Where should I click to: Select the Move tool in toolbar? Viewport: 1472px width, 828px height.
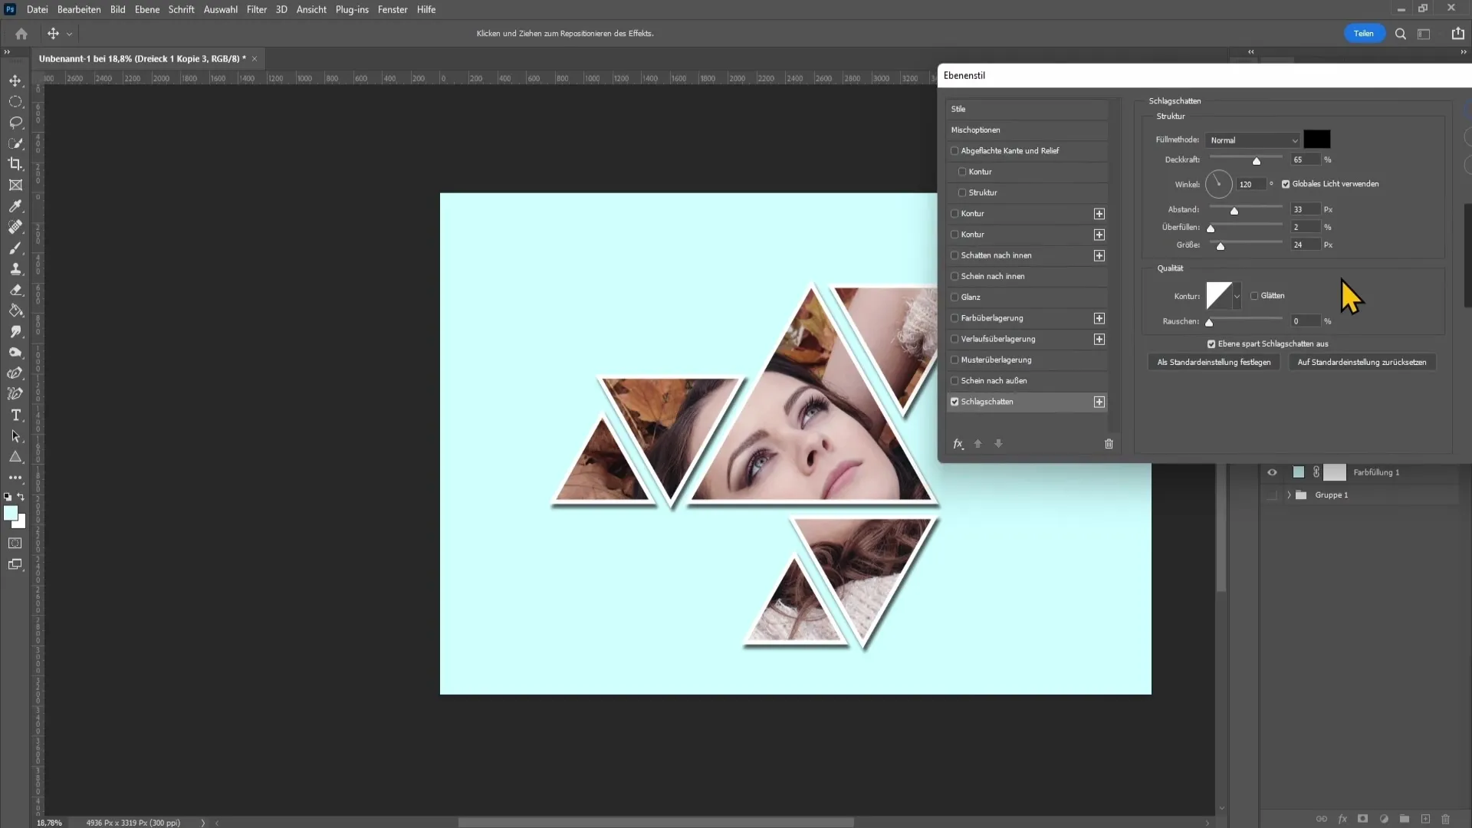tap(16, 80)
